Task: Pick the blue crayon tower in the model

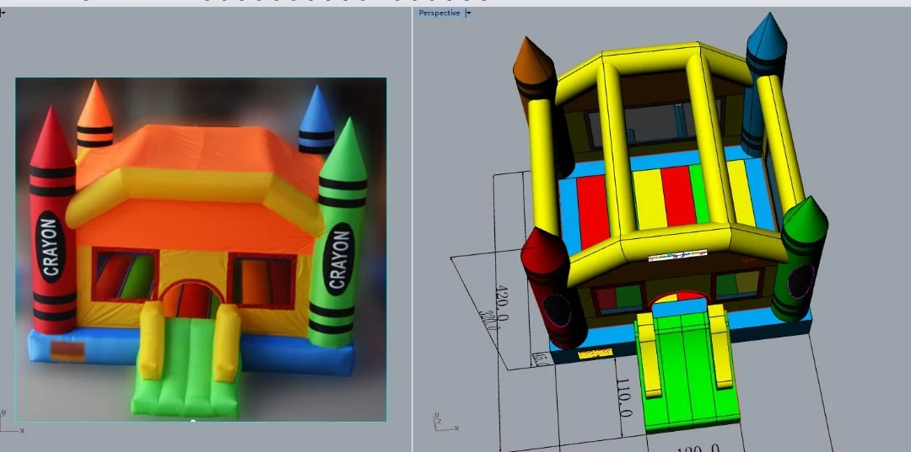Action: click(766, 51)
